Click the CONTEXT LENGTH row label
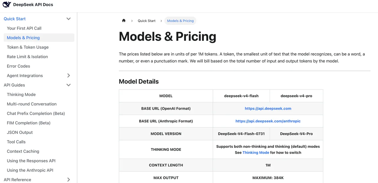378x183 pixels. click(166, 165)
